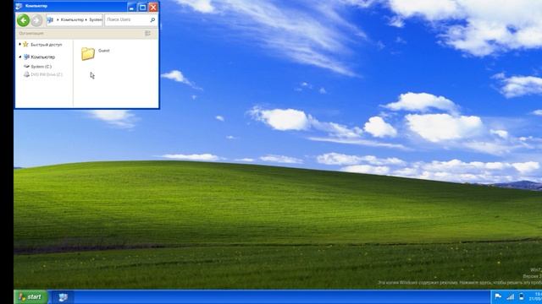Open the Action Center flag icon in the tray
The image size is (542, 304).
click(498, 296)
